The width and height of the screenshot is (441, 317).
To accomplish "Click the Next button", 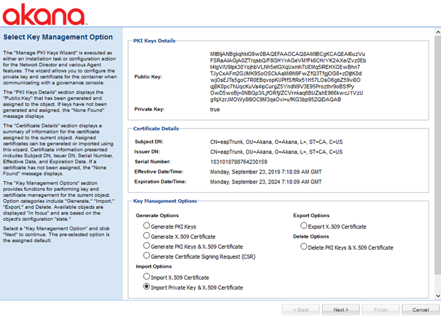I will [x=340, y=310].
